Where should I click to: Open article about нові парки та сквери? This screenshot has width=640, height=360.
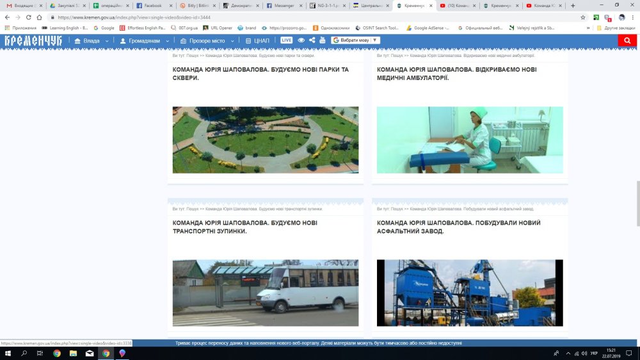point(260,73)
